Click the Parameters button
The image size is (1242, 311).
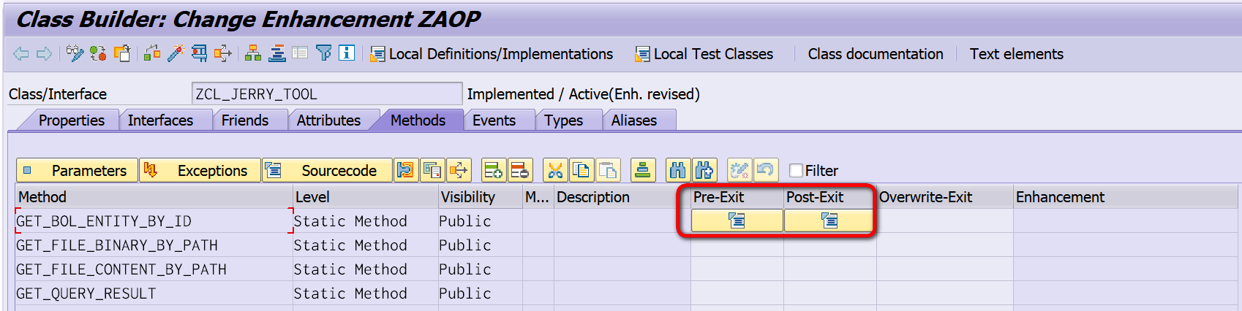(77, 171)
